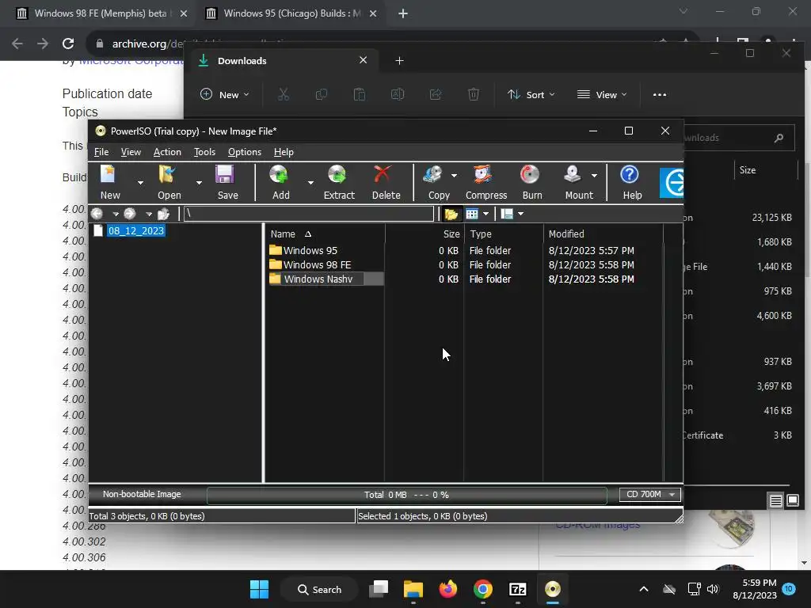Expand the back history dropdown arrow

point(116,214)
